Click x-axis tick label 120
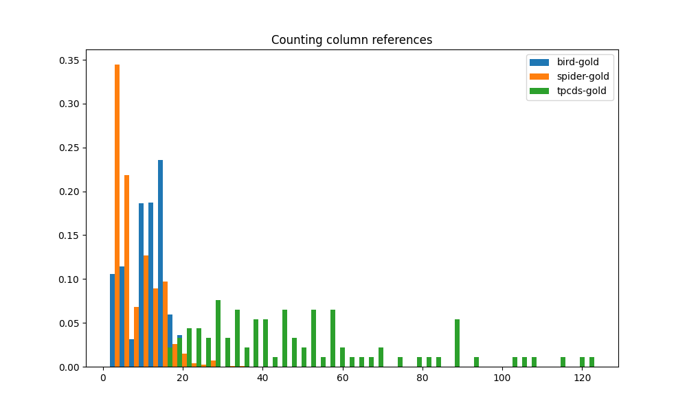Viewport: 687px width, 412px height. (x=582, y=378)
